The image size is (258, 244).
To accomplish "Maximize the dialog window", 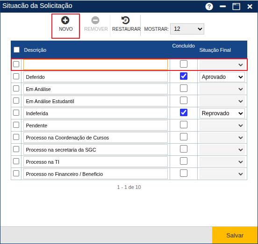I will (x=236, y=7).
